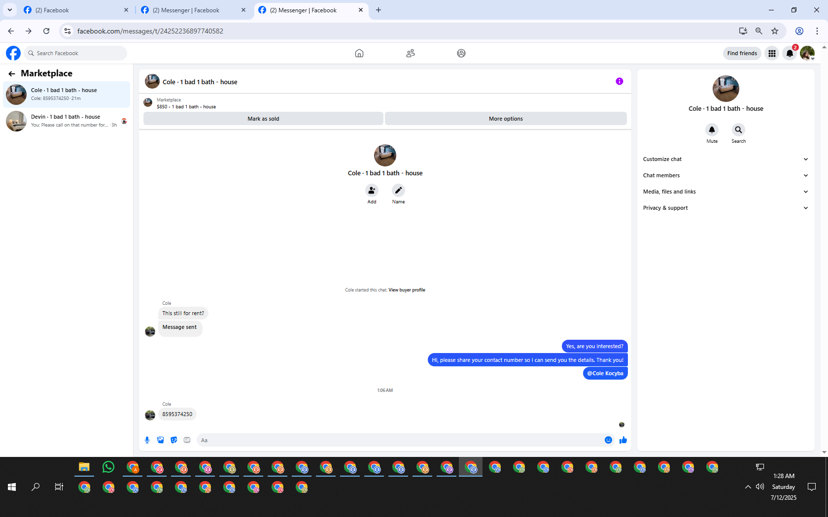Choose a sticker icon
Image resolution: width=828 pixels, height=517 pixels.
[x=174, y=440]
